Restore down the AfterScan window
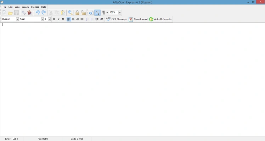The height and width of the screenshot is (141, 265). click(253, 2)
